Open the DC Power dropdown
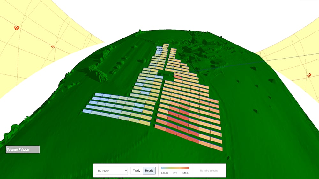319x179 pixels. point(112,171)
